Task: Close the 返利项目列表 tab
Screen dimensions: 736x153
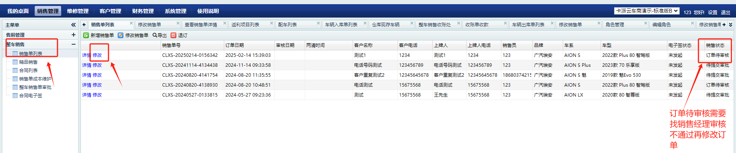Action: coord(271,23)
